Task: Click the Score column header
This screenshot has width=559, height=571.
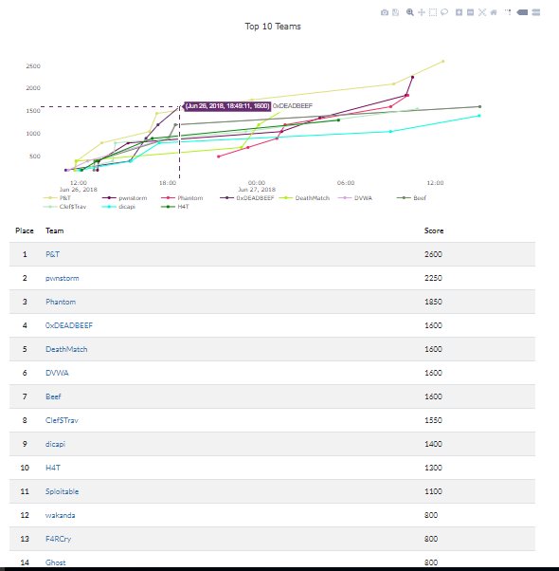Action: coord(434,230)
